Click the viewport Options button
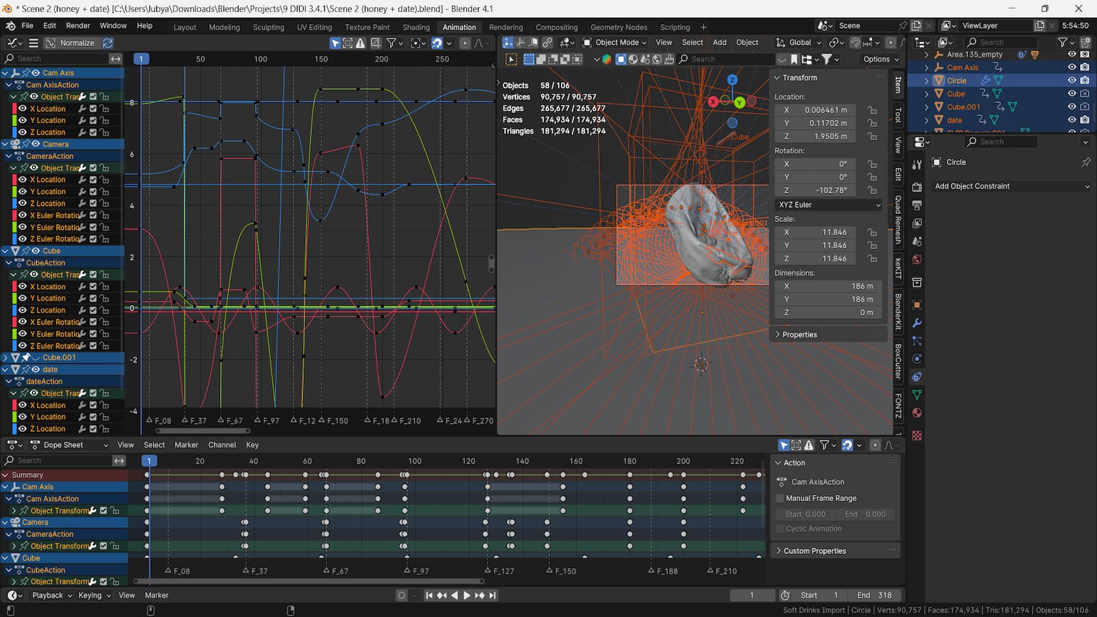 (x=880, y=59)
